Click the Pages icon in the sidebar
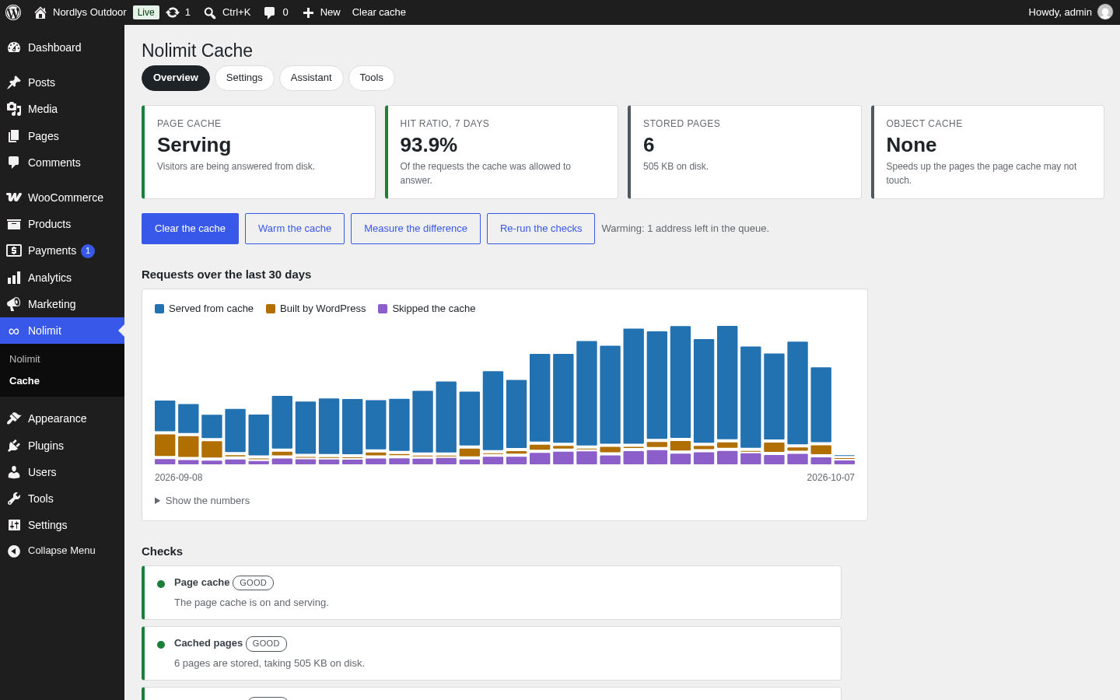This screenshot has width=1120, height=700. coord(14,136)
